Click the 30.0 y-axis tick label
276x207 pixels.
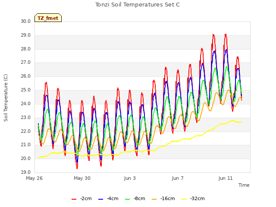[x=26, y=21]
